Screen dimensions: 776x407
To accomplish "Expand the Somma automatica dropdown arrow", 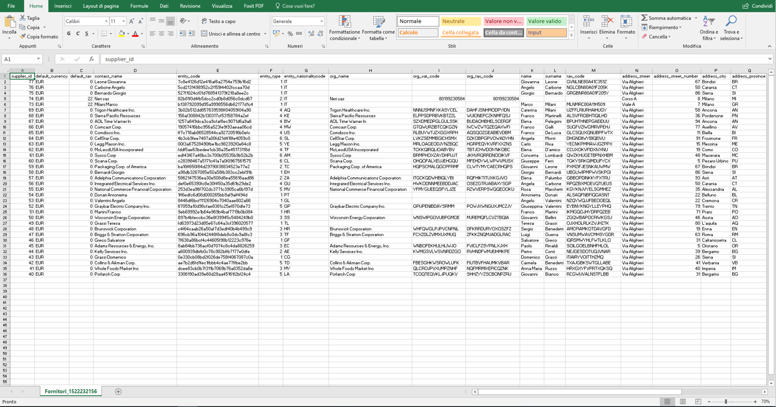I will (x=696, y=18).
